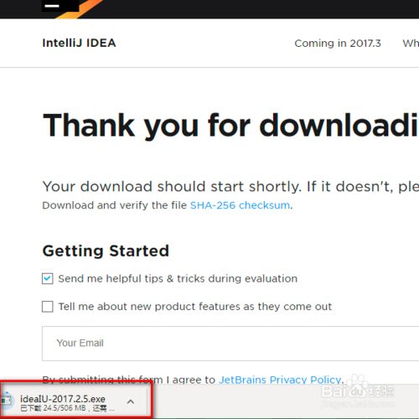Check Tell me about new product features
Screen dimensions: 419x419
pos(48,307)
